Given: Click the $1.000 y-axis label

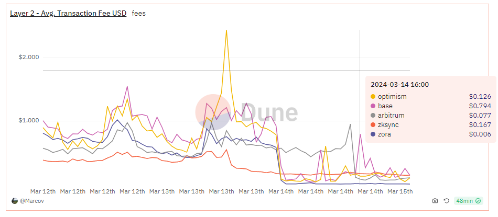Looking at the screenshot, I should pyautogui.click(x=29, y=120).
